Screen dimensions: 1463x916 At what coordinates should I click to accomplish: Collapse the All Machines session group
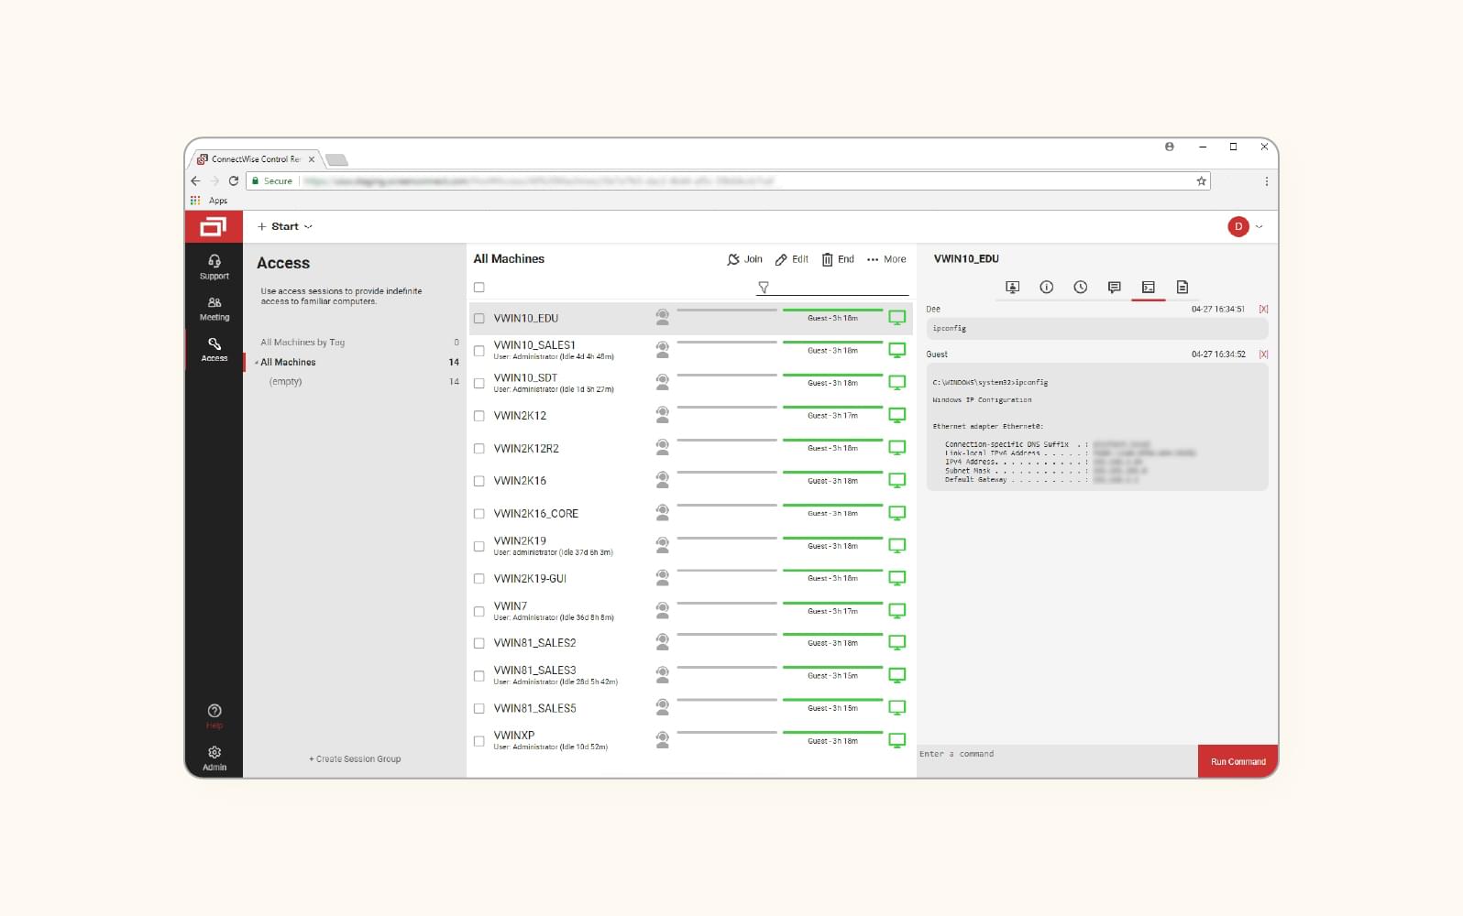tap(257, 363)
